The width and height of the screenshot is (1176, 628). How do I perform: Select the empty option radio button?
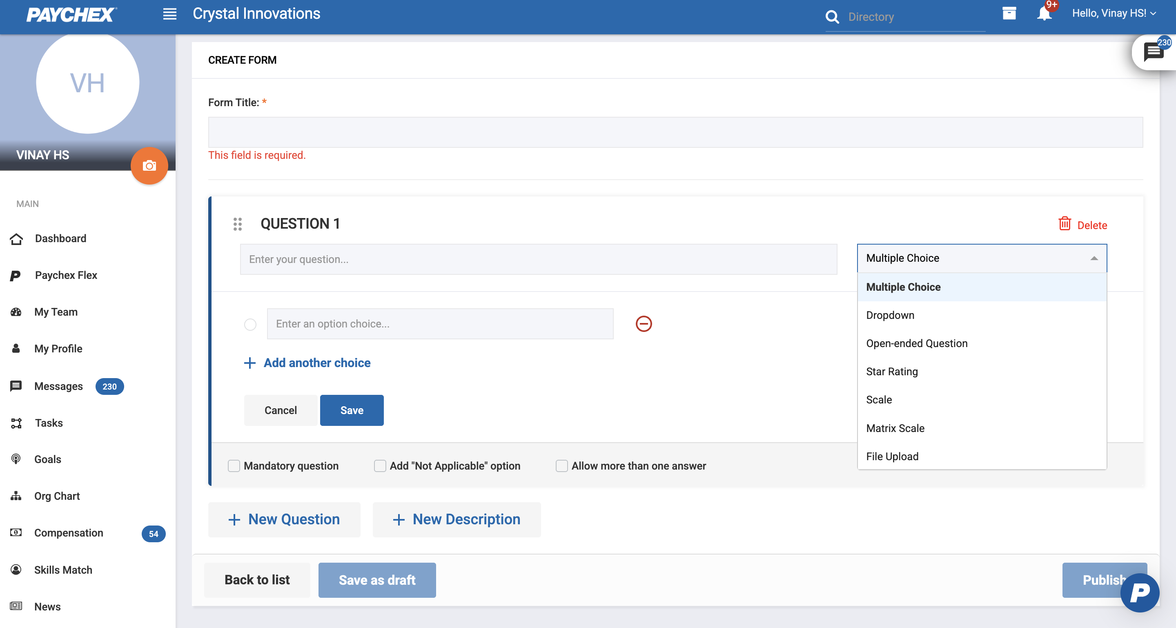pyautogui.click(x=250, y=325)
